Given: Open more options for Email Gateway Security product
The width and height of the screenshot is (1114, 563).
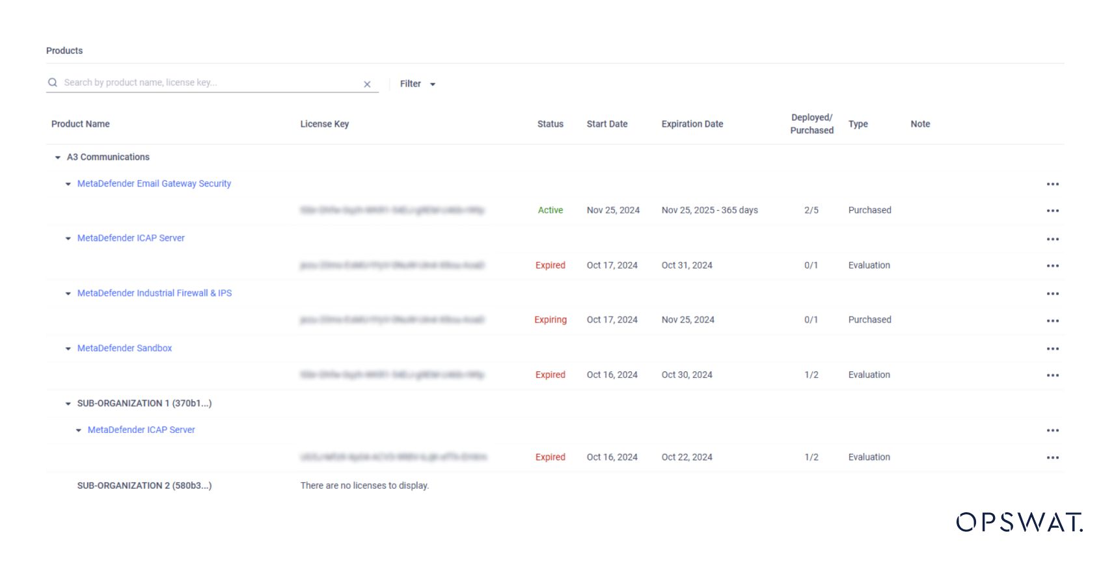Looking at the screenshot, I should click(x=1052, y=185).
